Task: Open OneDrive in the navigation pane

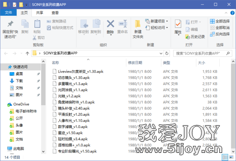Action: pos(21,104)
